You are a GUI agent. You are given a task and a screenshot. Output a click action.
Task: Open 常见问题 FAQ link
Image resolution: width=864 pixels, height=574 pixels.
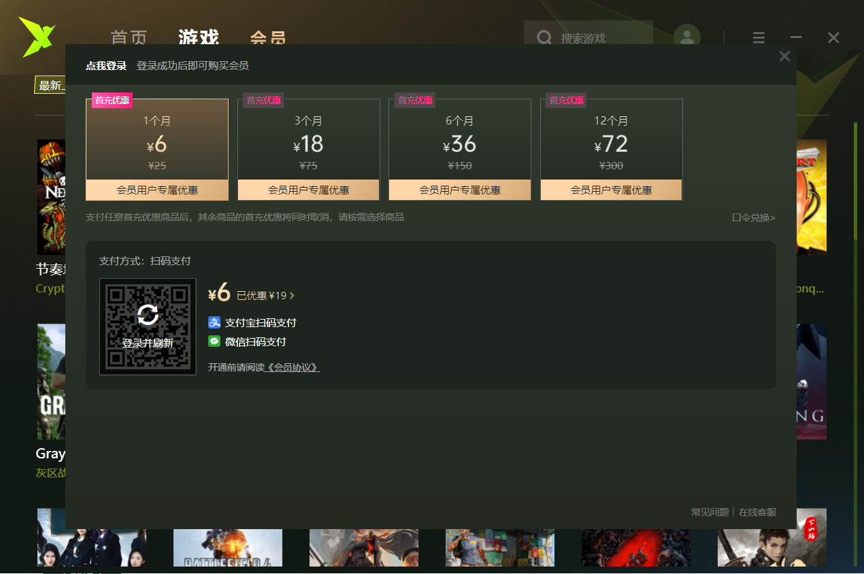click(x=710, y=512)
